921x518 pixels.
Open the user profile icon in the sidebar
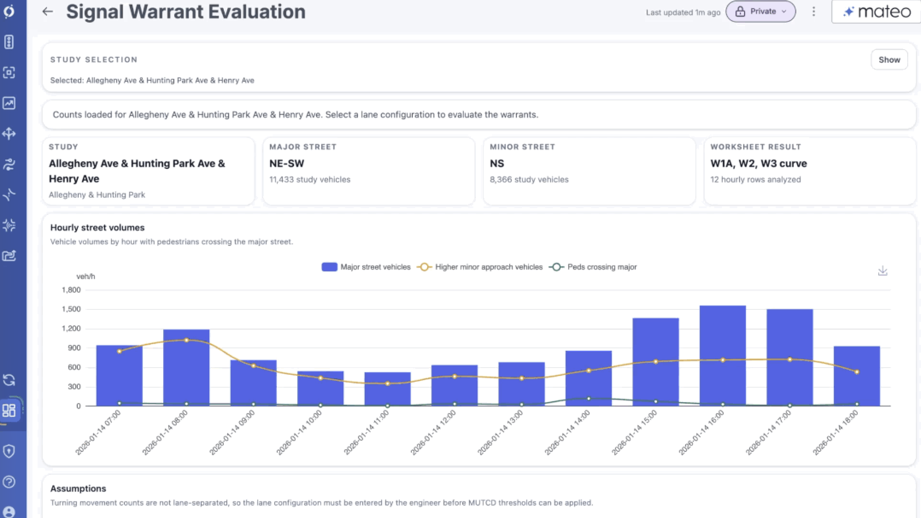[x=9, y=512]
